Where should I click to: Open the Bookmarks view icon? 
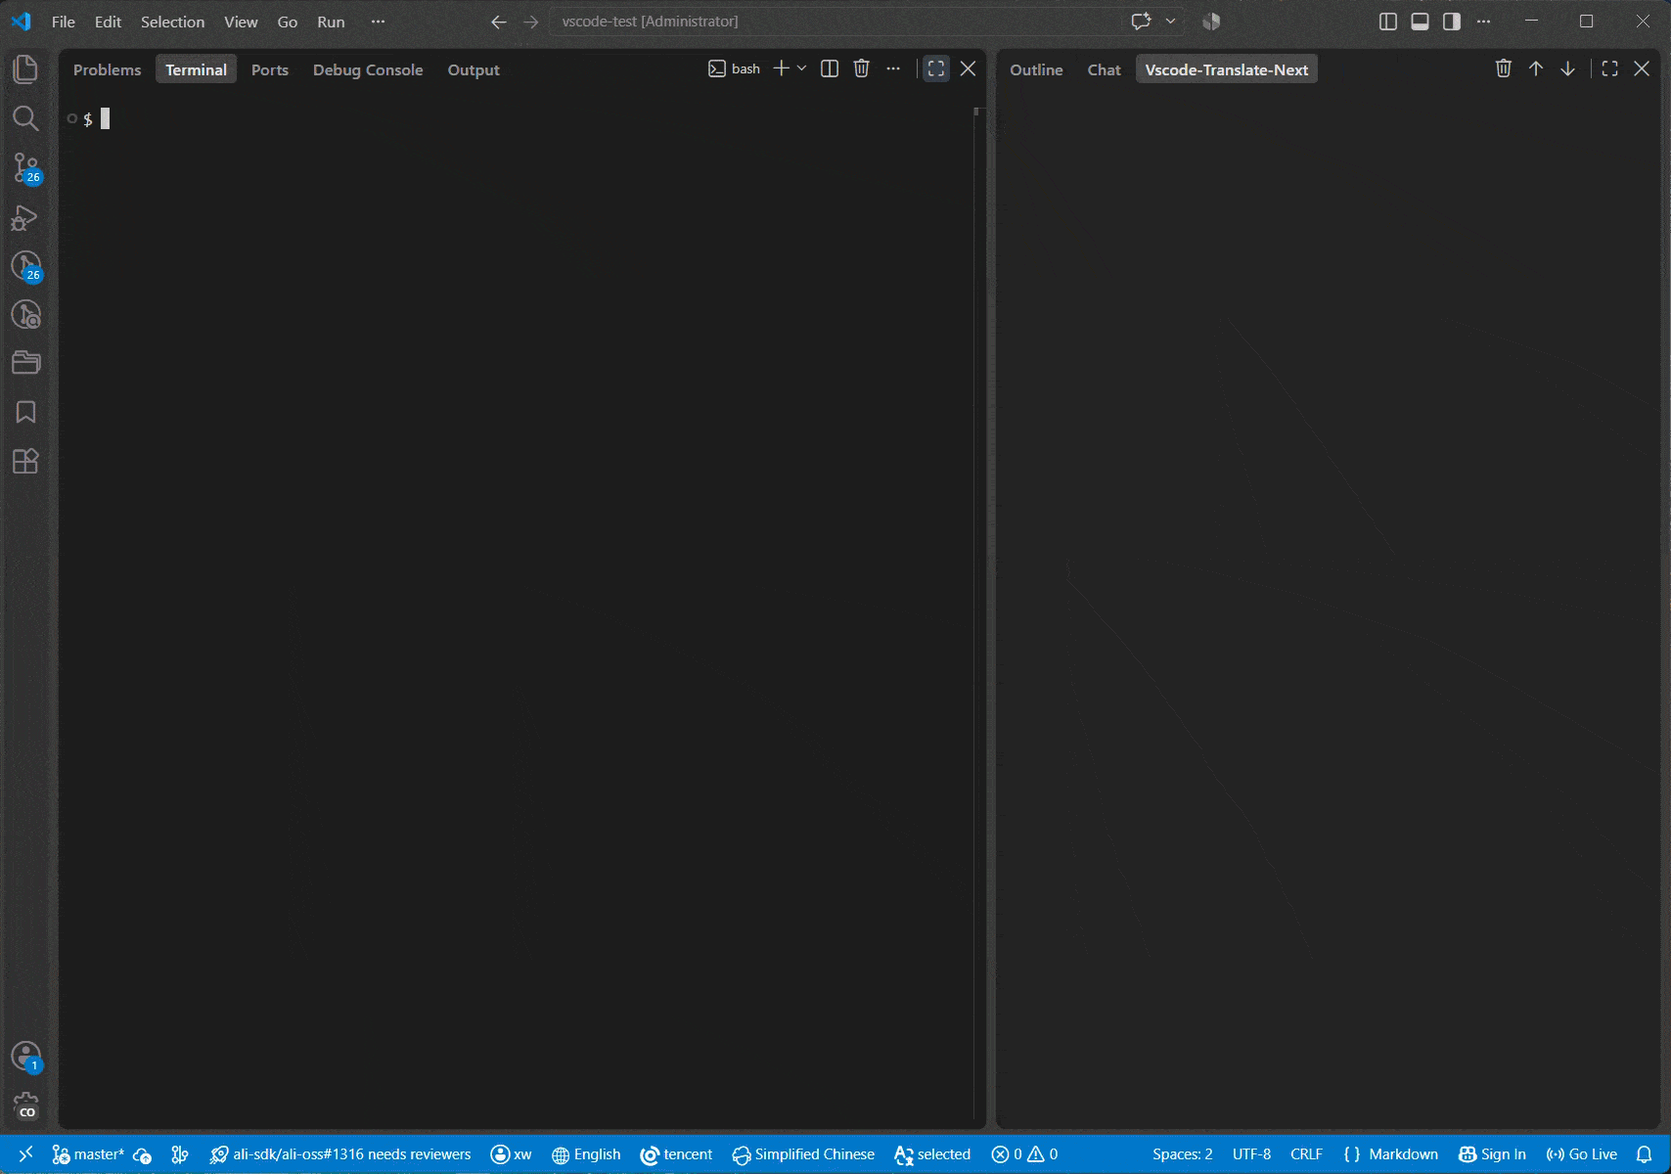coord(25,412)
